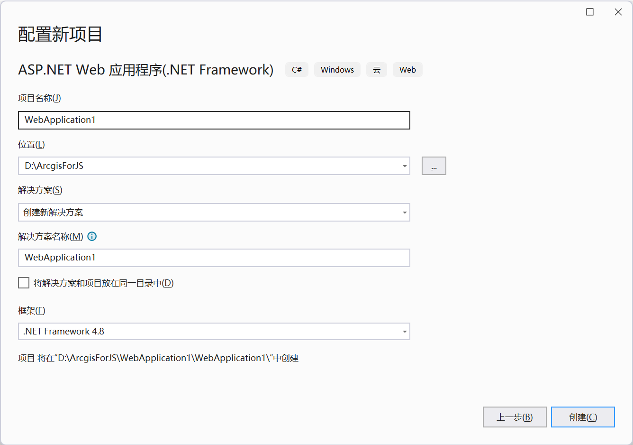Click the ASP.NET Web application template heading
Image resolution: width=633 pixels, height=445 pixels.
(x=146, y=70)
